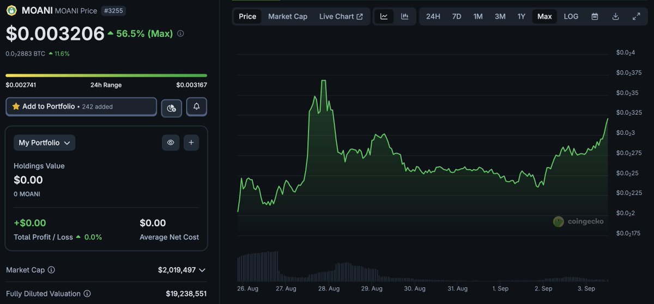
Task: Select the 1Y time range
Action: [x=522, y=16]
